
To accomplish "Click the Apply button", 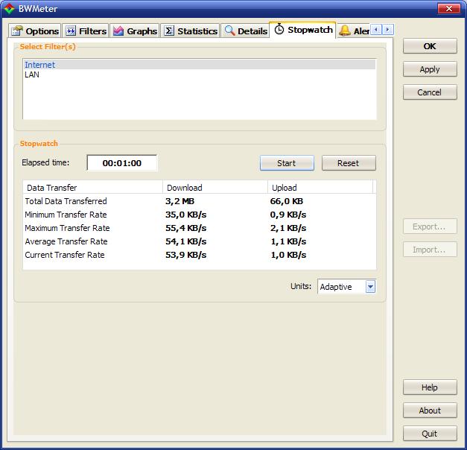I will pyautogui.click(x=430, y=69).
